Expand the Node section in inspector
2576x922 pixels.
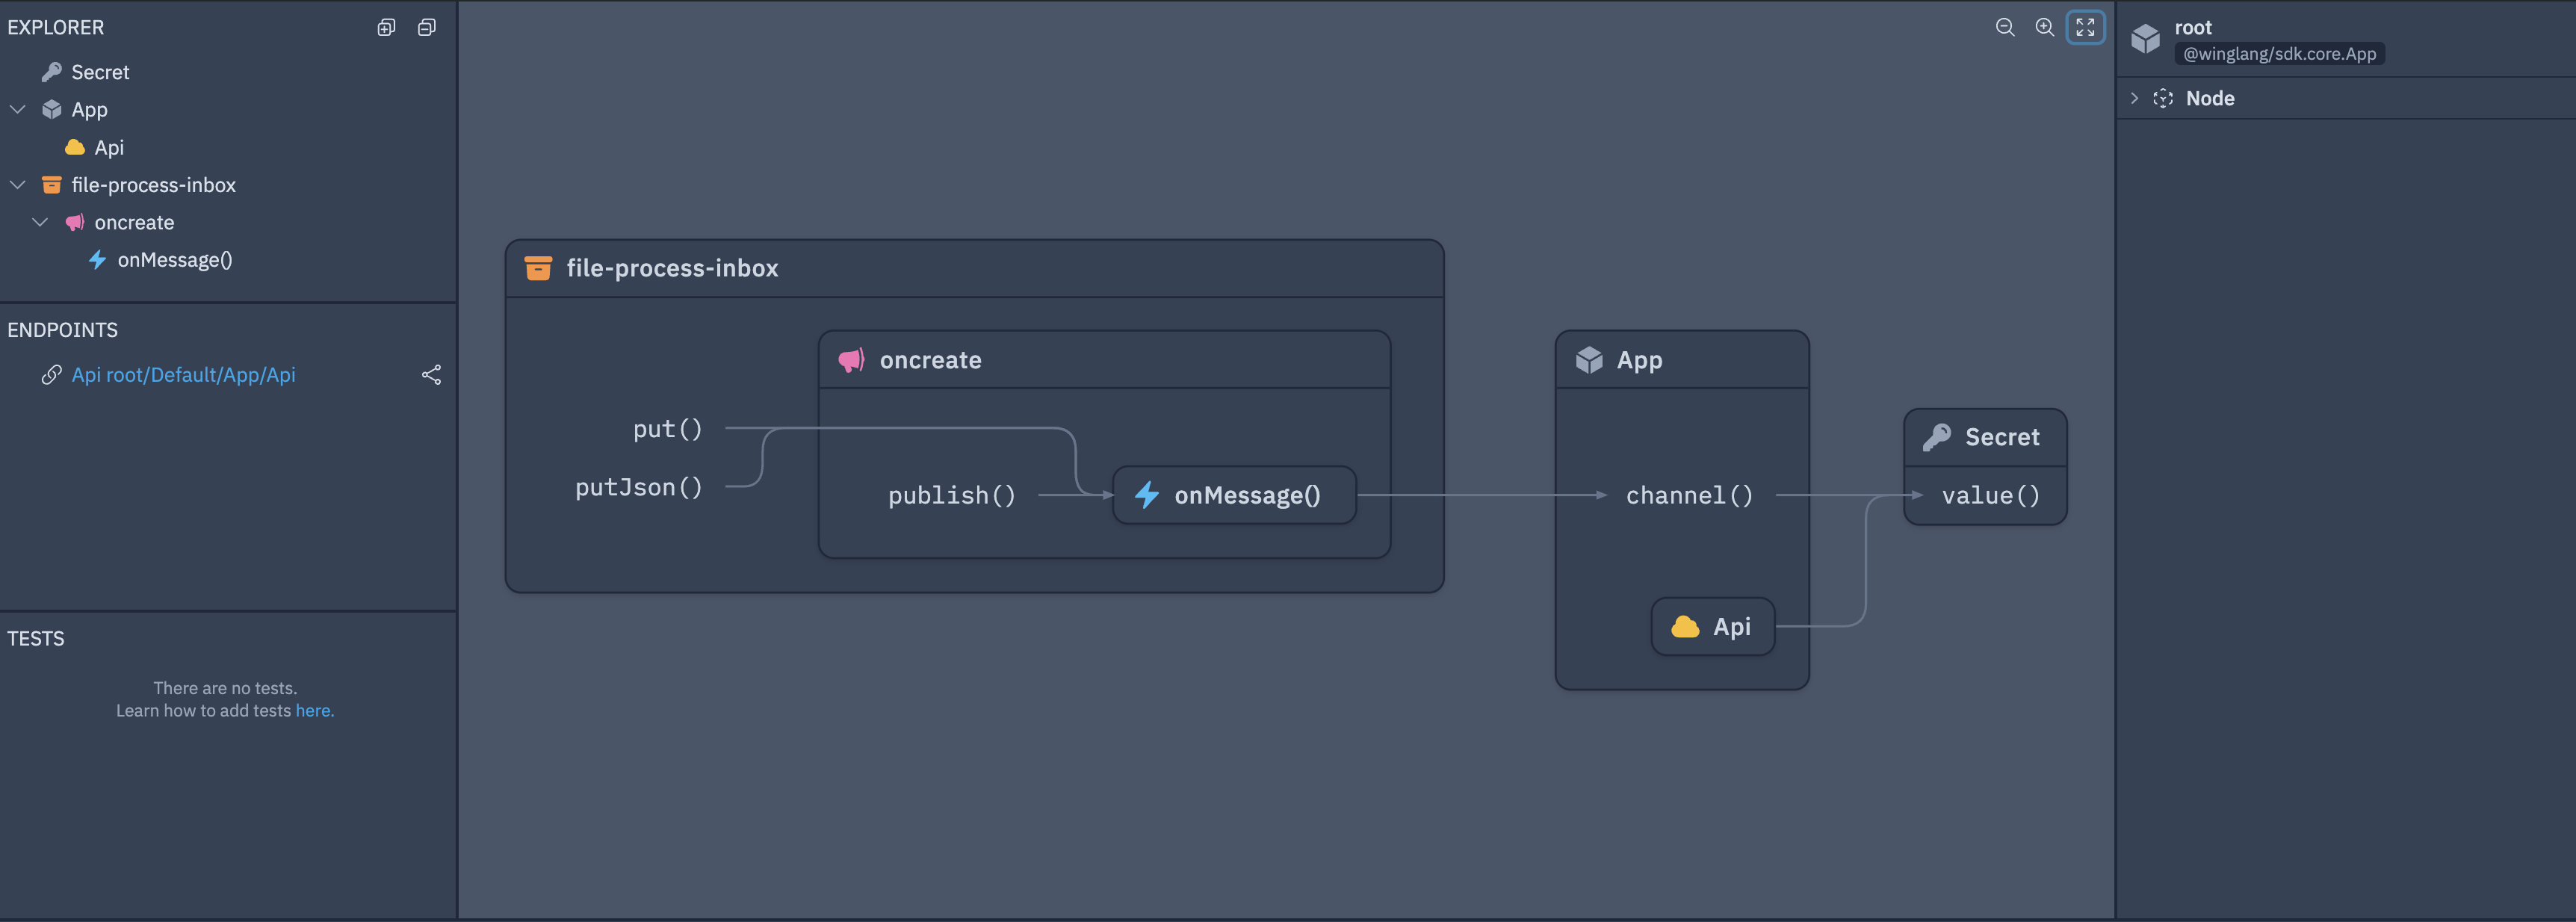click(2134, 98)
